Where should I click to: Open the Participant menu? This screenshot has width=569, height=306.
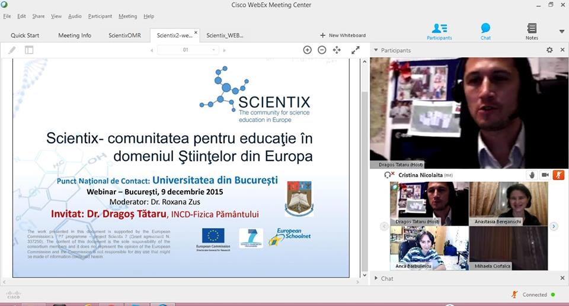[100, 17]
